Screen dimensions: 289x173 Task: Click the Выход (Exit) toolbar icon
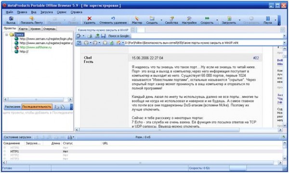pyautogui.click(x=11, y=19)
